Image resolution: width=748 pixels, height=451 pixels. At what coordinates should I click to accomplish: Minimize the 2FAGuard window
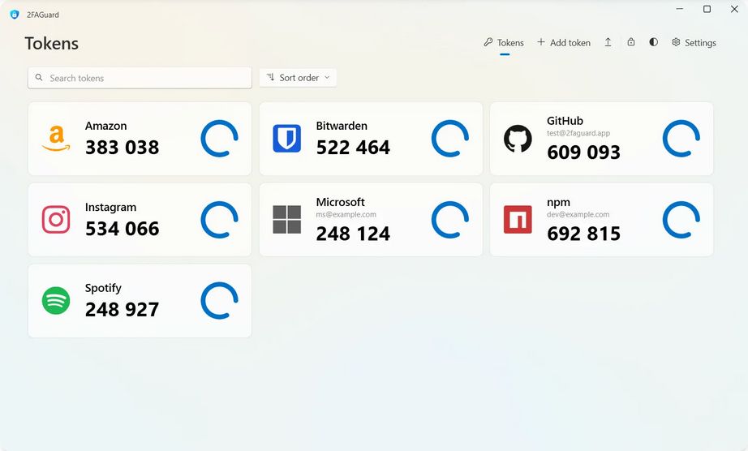680,9
